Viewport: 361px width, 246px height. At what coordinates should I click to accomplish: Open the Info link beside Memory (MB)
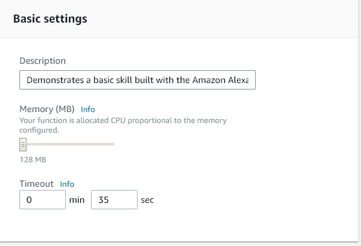pyautogui.click(x=88, y=109)
